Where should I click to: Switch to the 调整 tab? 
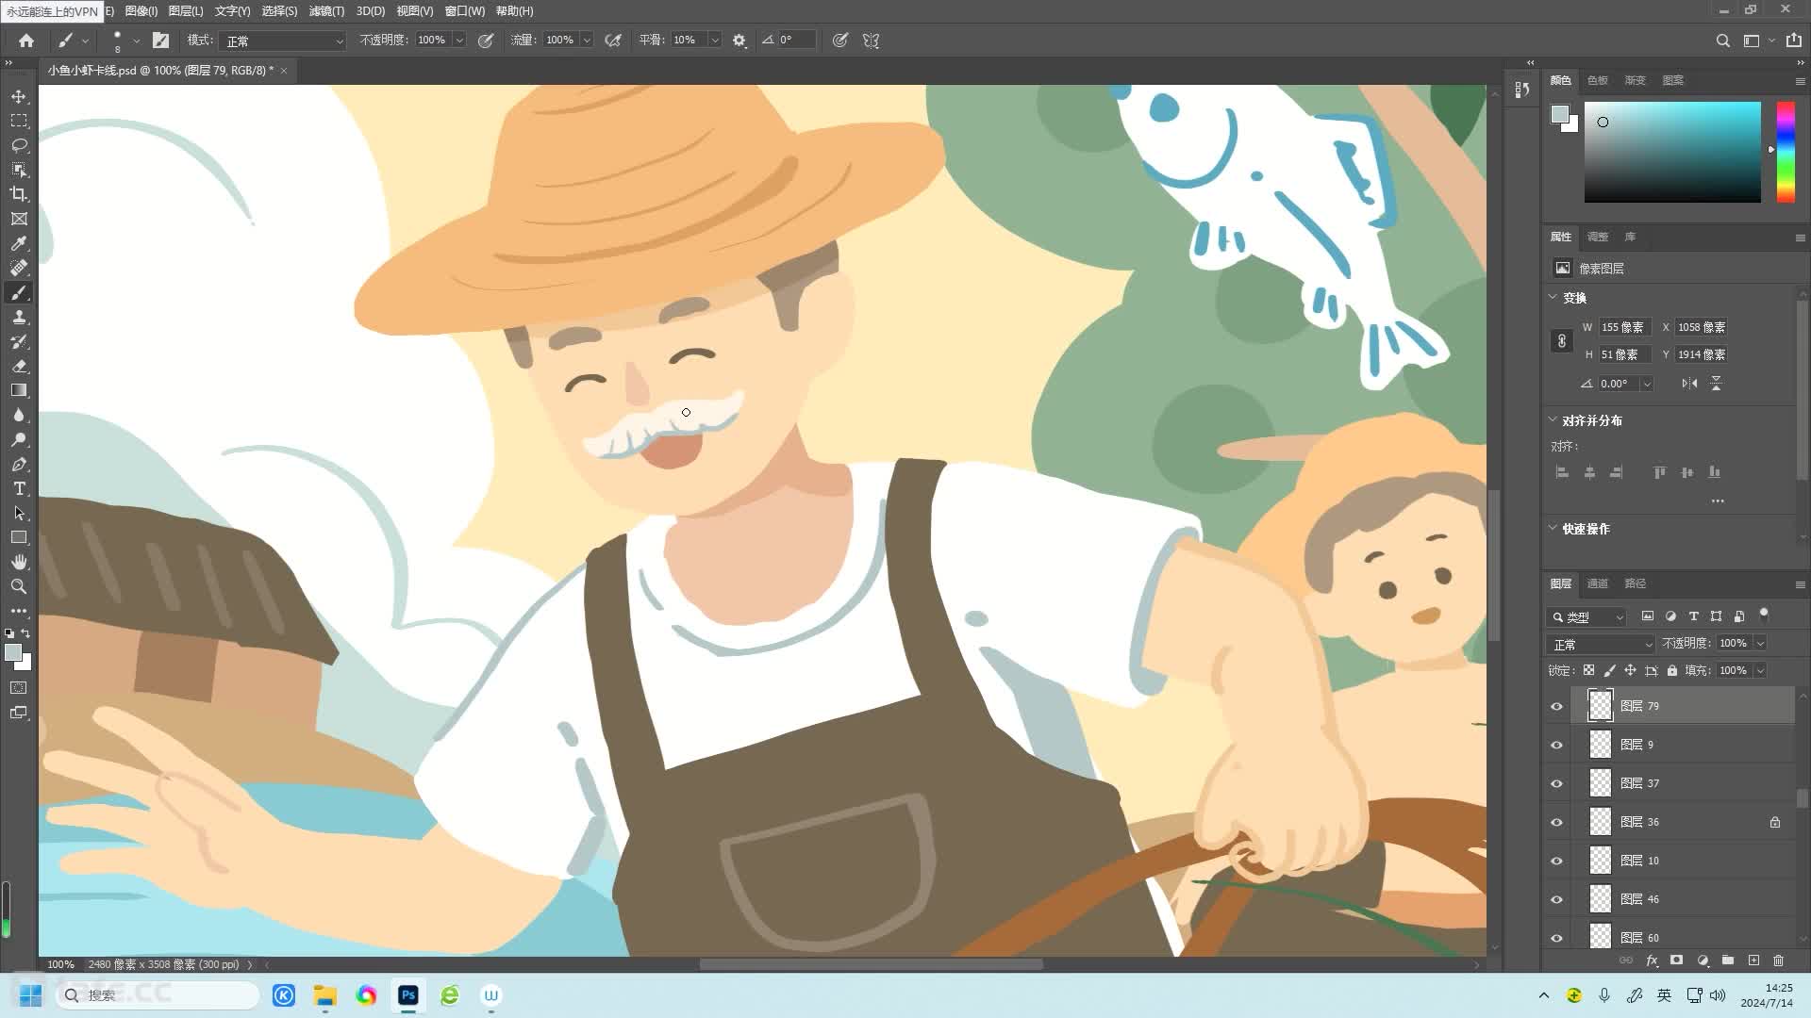tap(1597, 237)
